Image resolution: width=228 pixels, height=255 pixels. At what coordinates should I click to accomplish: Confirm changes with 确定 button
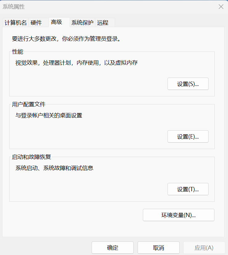tap(112, 247)
